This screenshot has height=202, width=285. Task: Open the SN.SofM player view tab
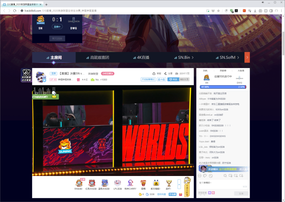[227, 57]
